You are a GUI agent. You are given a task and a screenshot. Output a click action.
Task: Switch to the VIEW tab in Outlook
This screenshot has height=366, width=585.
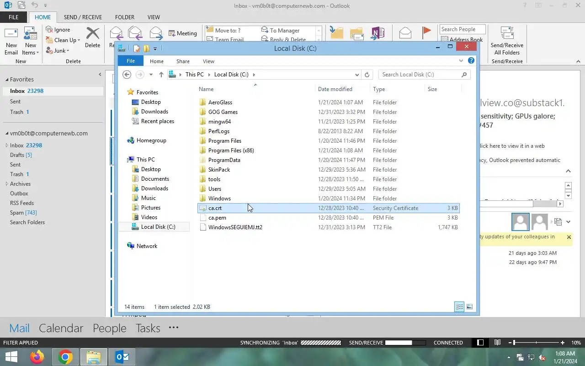(154, 17)
